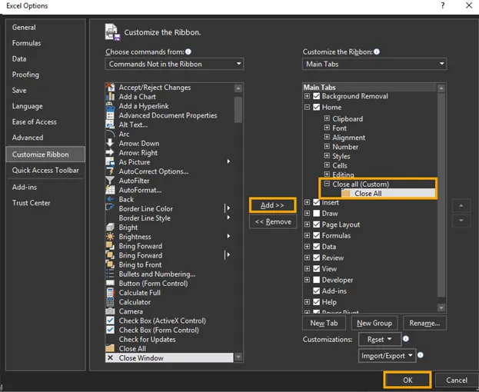Select the Bright command icon
This screenshot has height=392, width=479.
click(110, 228)
